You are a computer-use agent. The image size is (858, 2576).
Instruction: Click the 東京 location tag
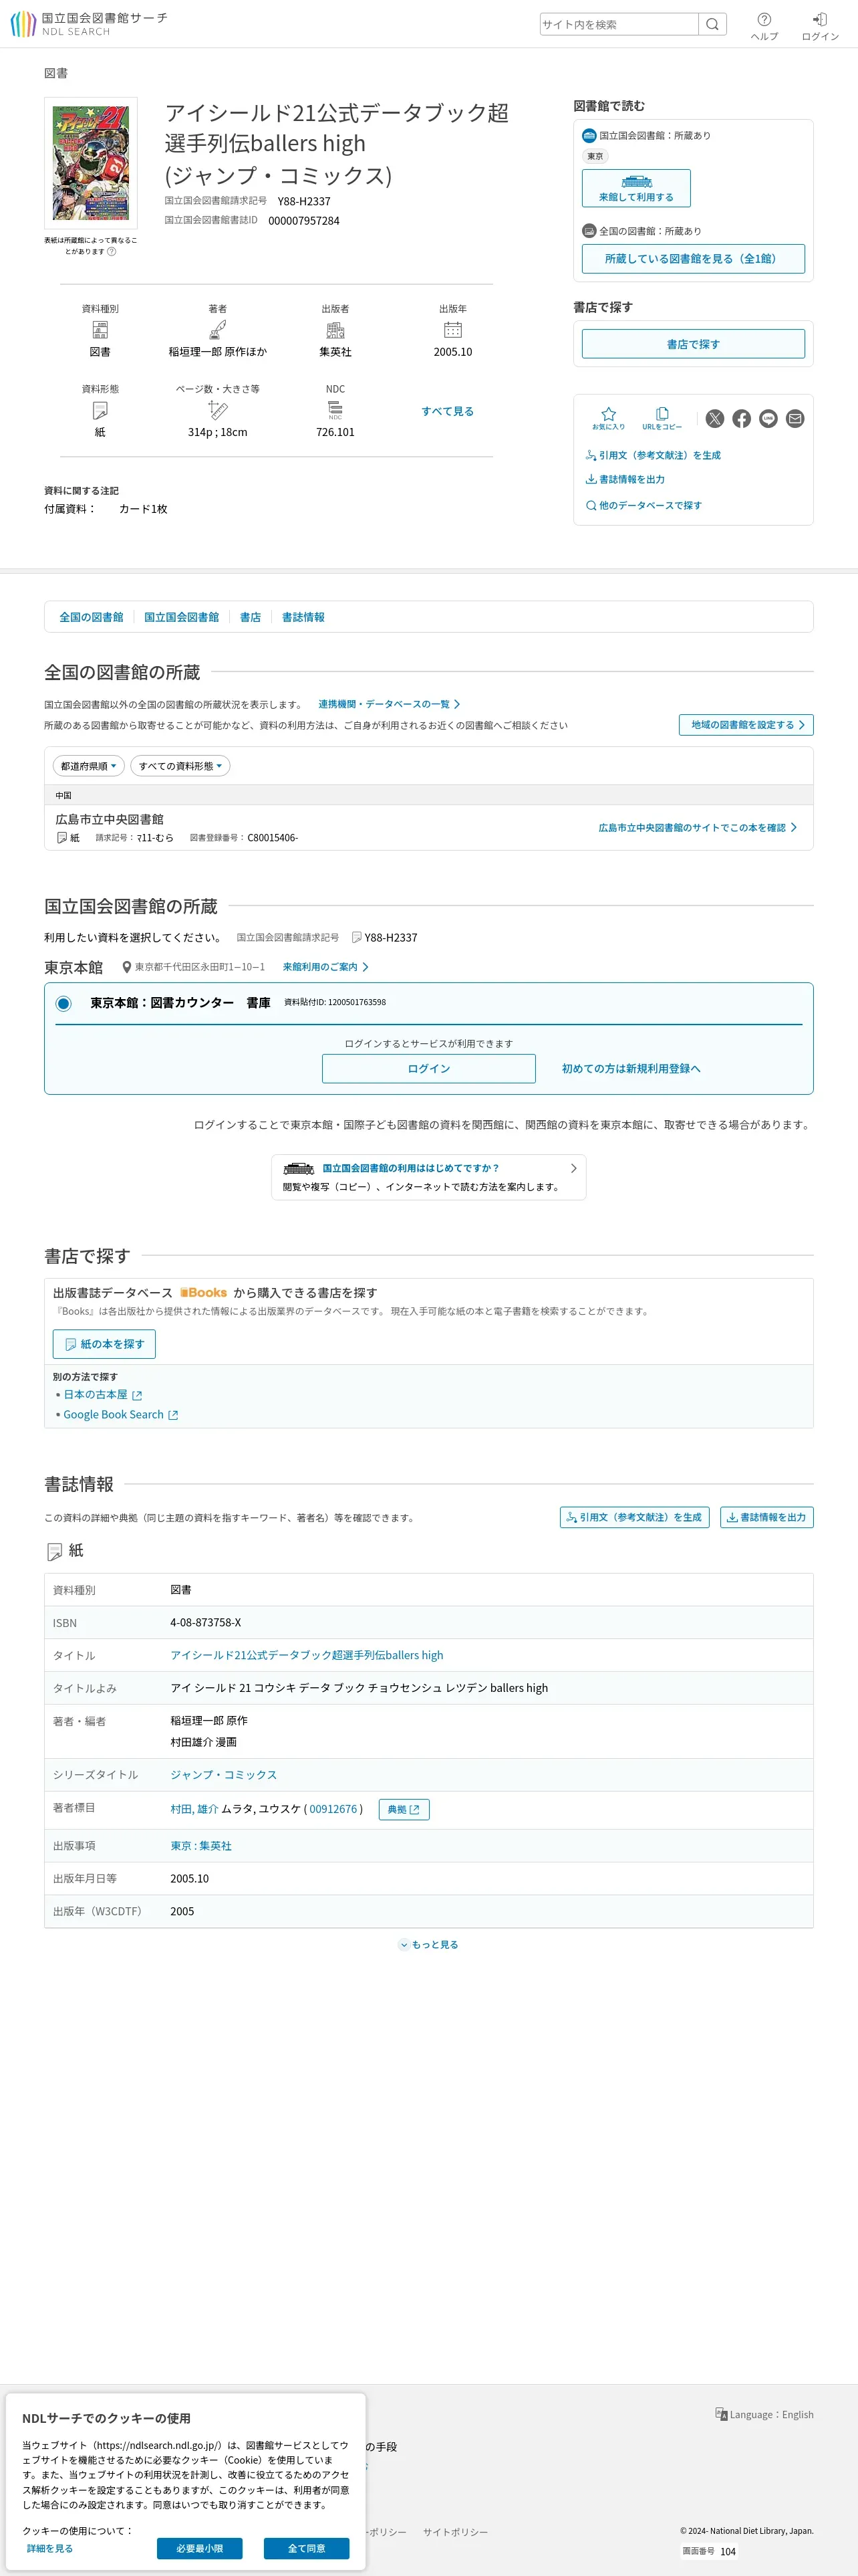pyautogui.click(x=595, y=156)
